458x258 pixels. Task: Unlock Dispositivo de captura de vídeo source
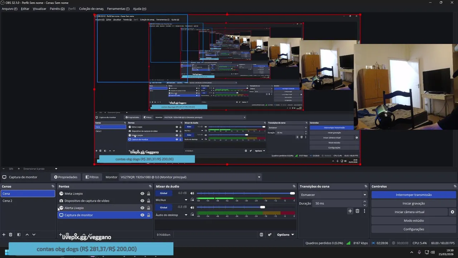click(x=148, y=201)
